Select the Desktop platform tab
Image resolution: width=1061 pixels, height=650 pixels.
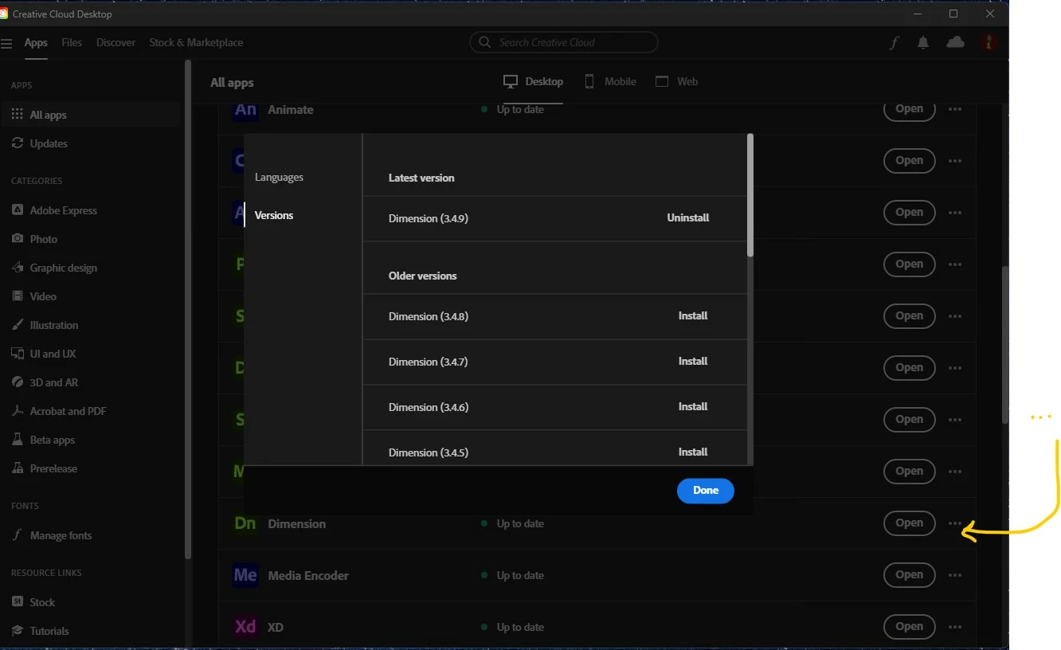pos(534,81)
